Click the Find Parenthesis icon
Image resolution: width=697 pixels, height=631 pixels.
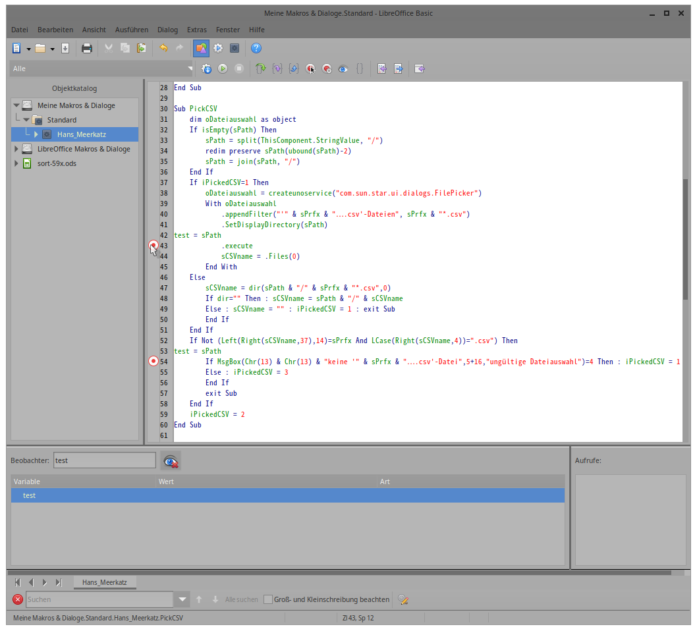pos(360,69)
